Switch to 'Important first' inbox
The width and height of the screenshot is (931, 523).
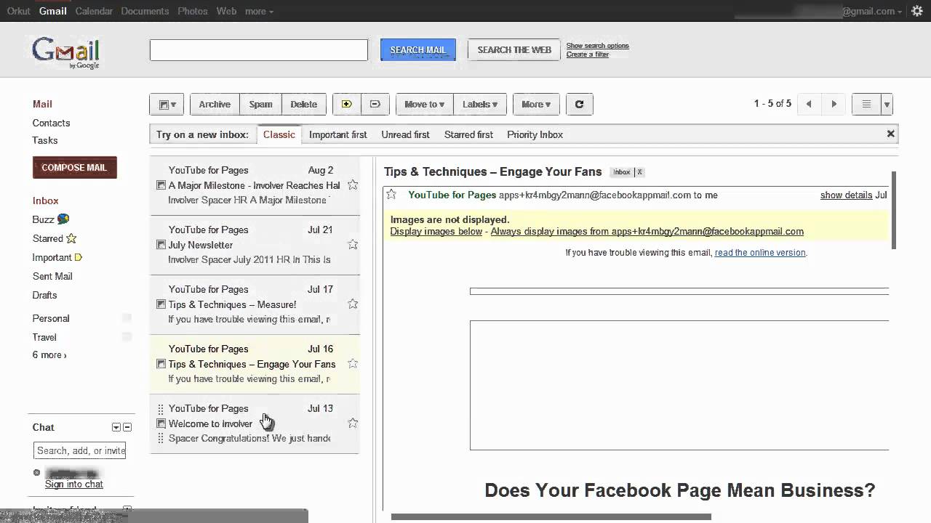coord(337,134)
